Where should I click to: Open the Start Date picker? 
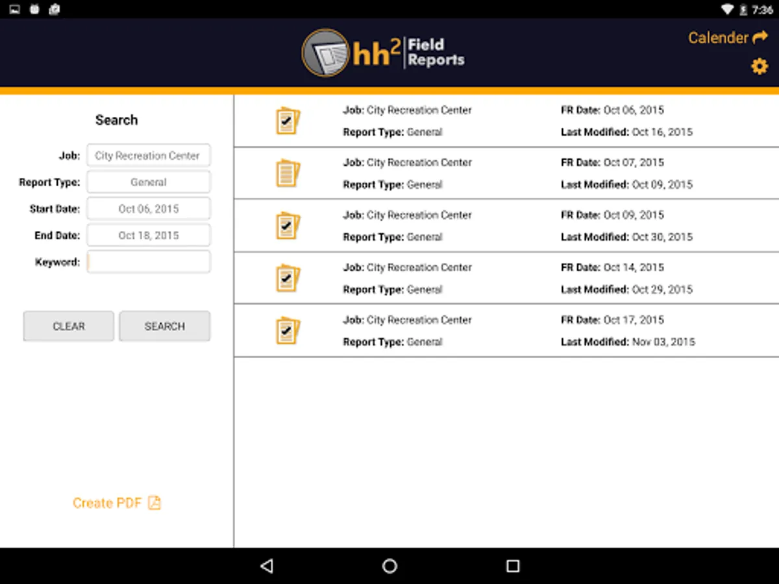tap(149, 209)
